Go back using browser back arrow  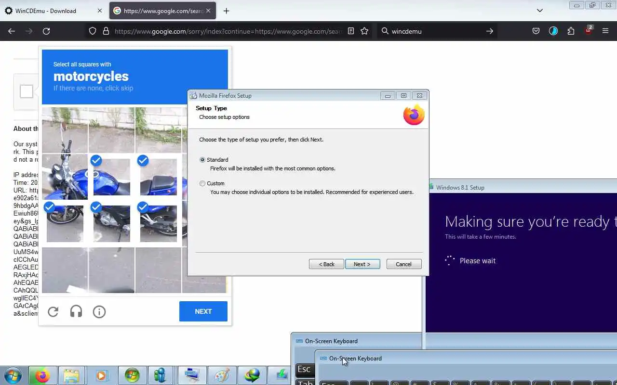pyautogui.click(x=12, y=31)
